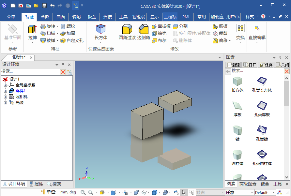Pin the 设计环境 panel
Image resolution: width=291 pixels, height=196 pixels.
[63, 65]
